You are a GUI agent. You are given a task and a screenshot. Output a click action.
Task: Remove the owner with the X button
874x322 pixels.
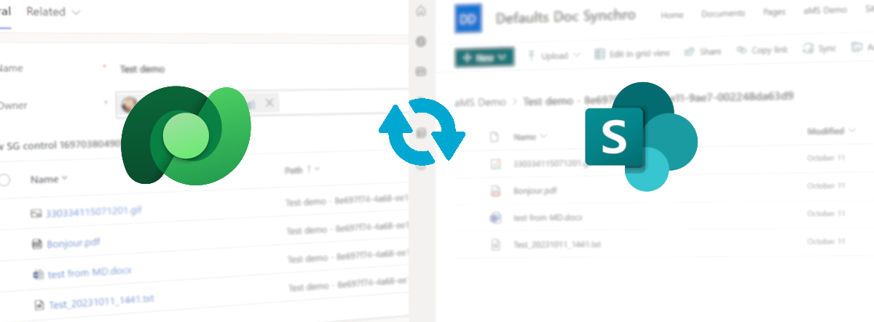click(269, 104)
